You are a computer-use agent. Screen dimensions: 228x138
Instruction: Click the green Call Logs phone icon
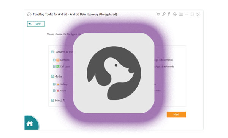58,67
